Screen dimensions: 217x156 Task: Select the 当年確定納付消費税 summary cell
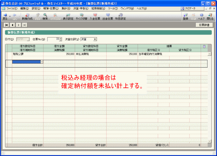point(169,54)
